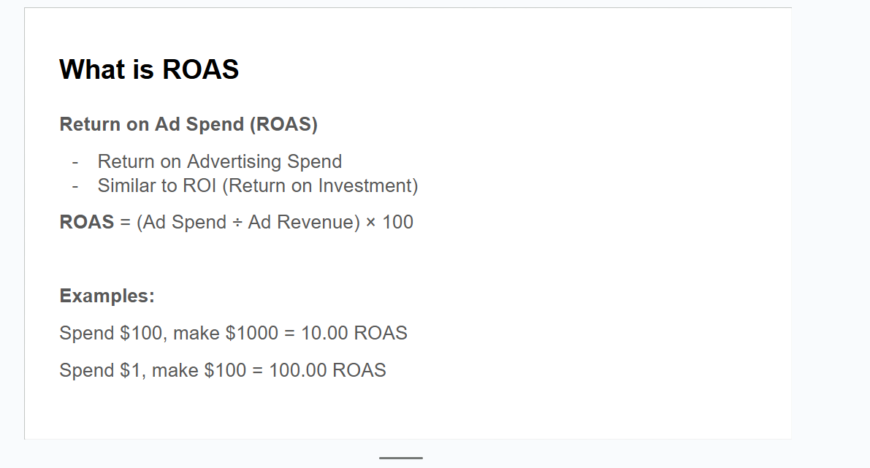Click the 'Return on Ad Spend (ROAS)' subheading
This screenshot has height=468, width=870.
pyautogui.click(x=188, y=124)
